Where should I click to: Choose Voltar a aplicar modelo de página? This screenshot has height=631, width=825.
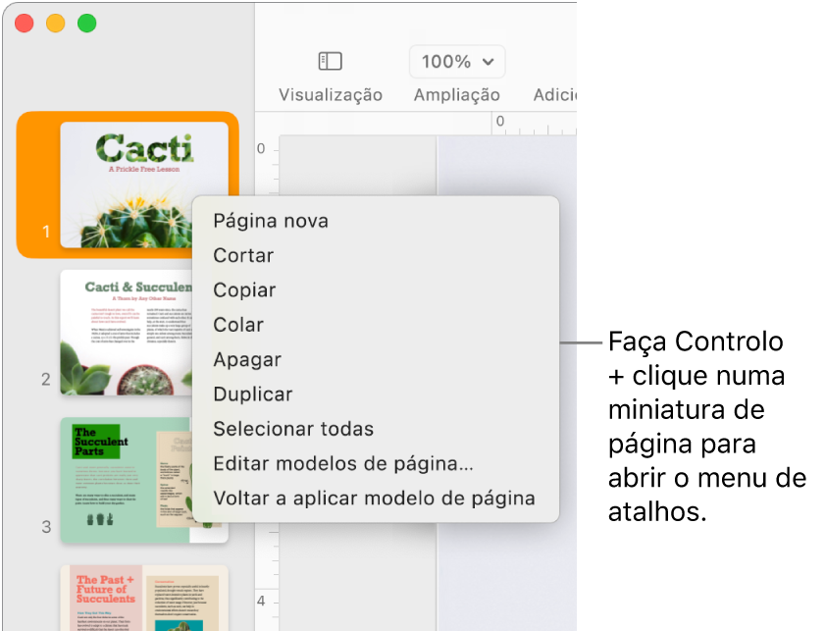click(376, 499)
